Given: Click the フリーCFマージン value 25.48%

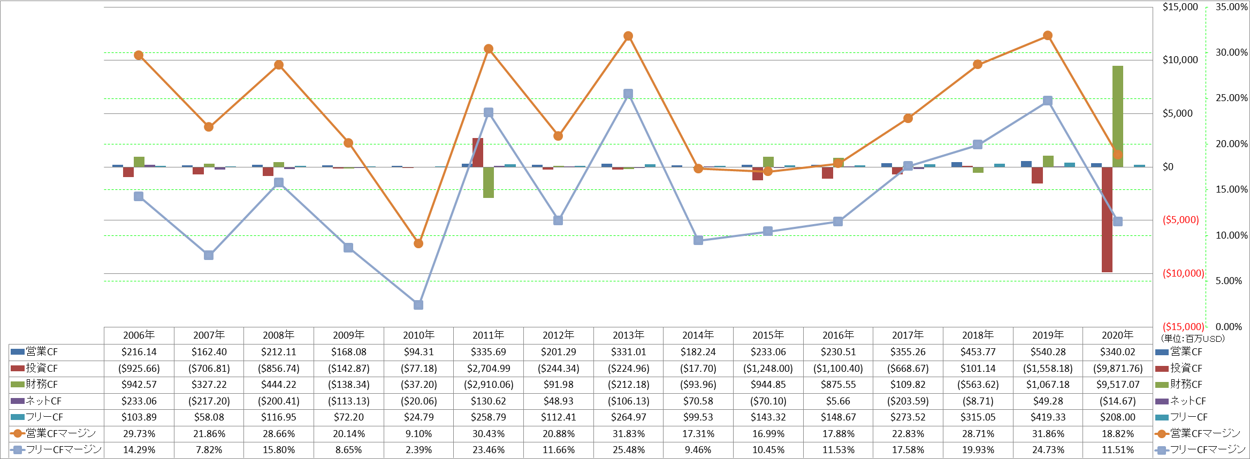Looking at the screenshot, I should (x=629, y=450).
